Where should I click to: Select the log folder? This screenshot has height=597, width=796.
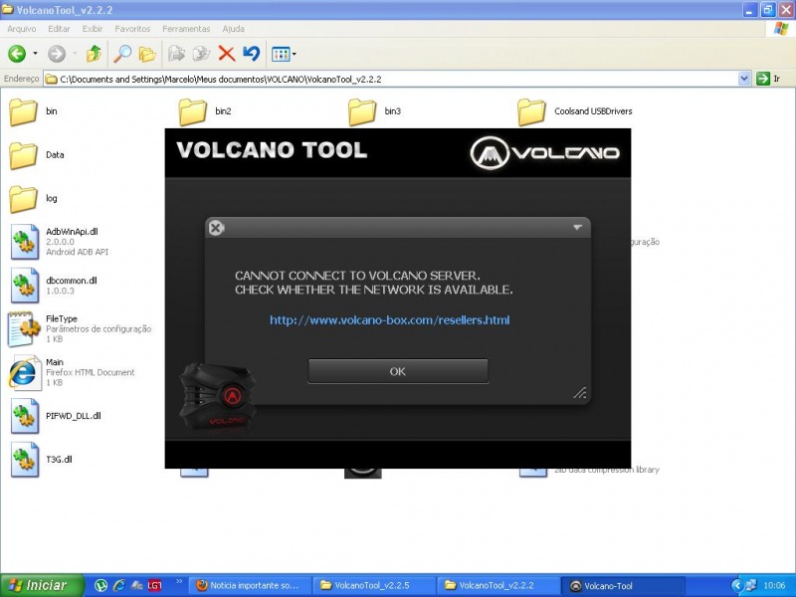click(x=34, y=198)
